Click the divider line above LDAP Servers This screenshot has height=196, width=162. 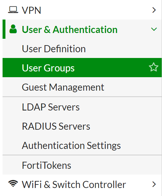click(82, 97)
